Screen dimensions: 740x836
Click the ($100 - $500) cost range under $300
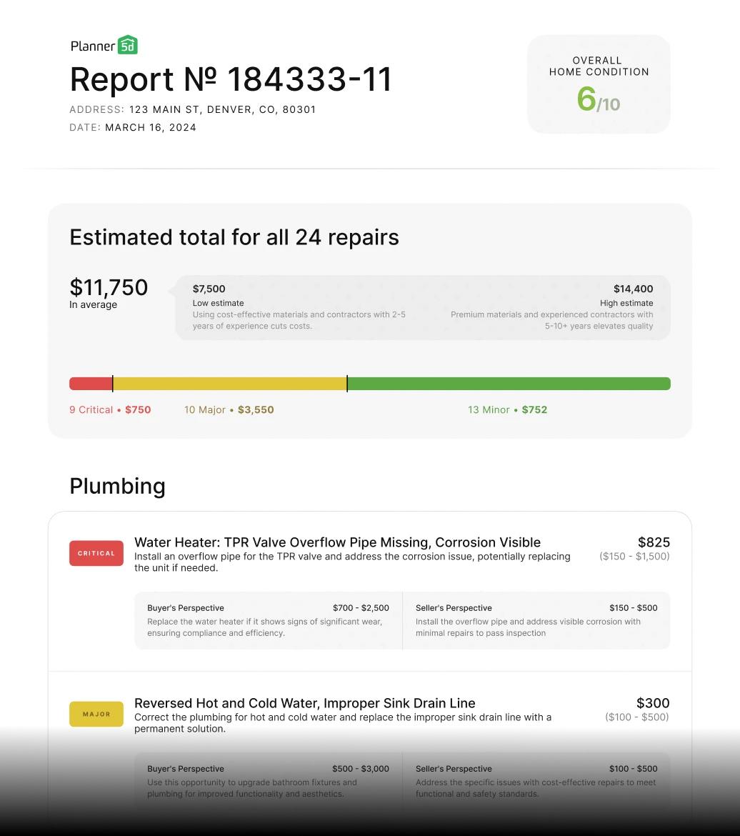637,717
